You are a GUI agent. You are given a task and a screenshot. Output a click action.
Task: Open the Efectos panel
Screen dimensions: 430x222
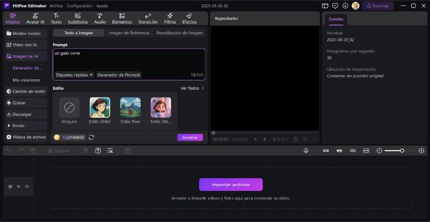click(x=189, y=18)
